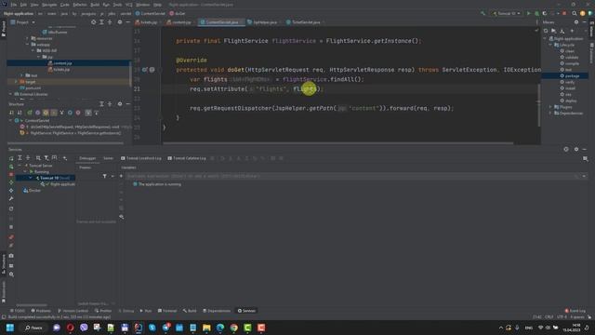Open Terminal tool window button
595x335 pixels.
click(167, 311)
